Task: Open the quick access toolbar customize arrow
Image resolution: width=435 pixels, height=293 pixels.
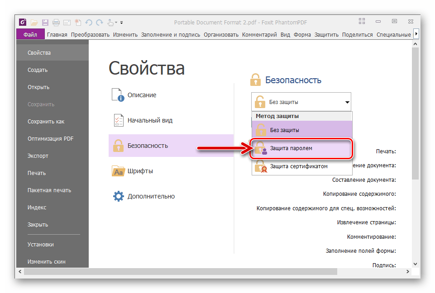Action: click(x=121, y=22)
